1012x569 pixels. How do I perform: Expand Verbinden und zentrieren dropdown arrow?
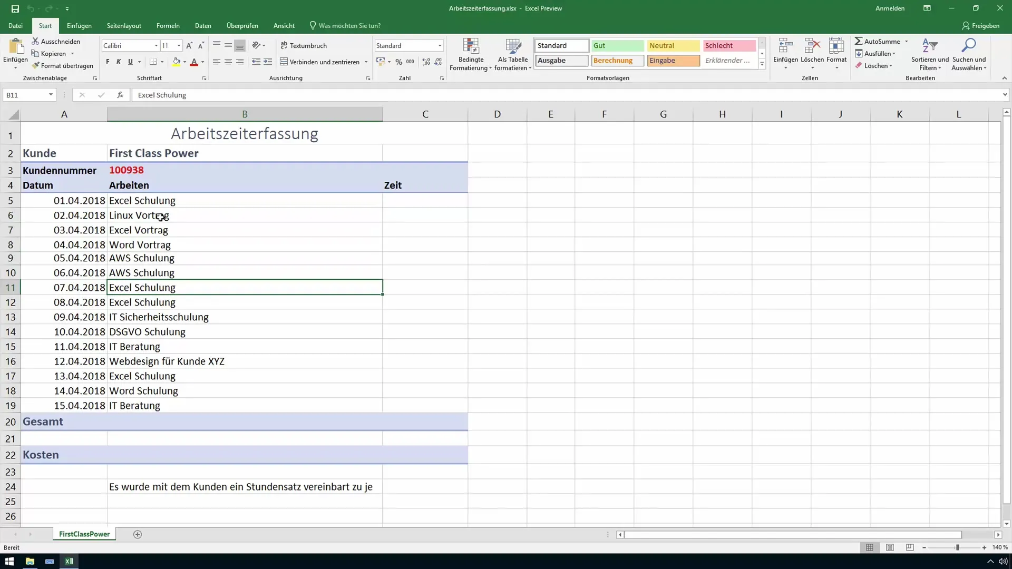tap(366, 62)
